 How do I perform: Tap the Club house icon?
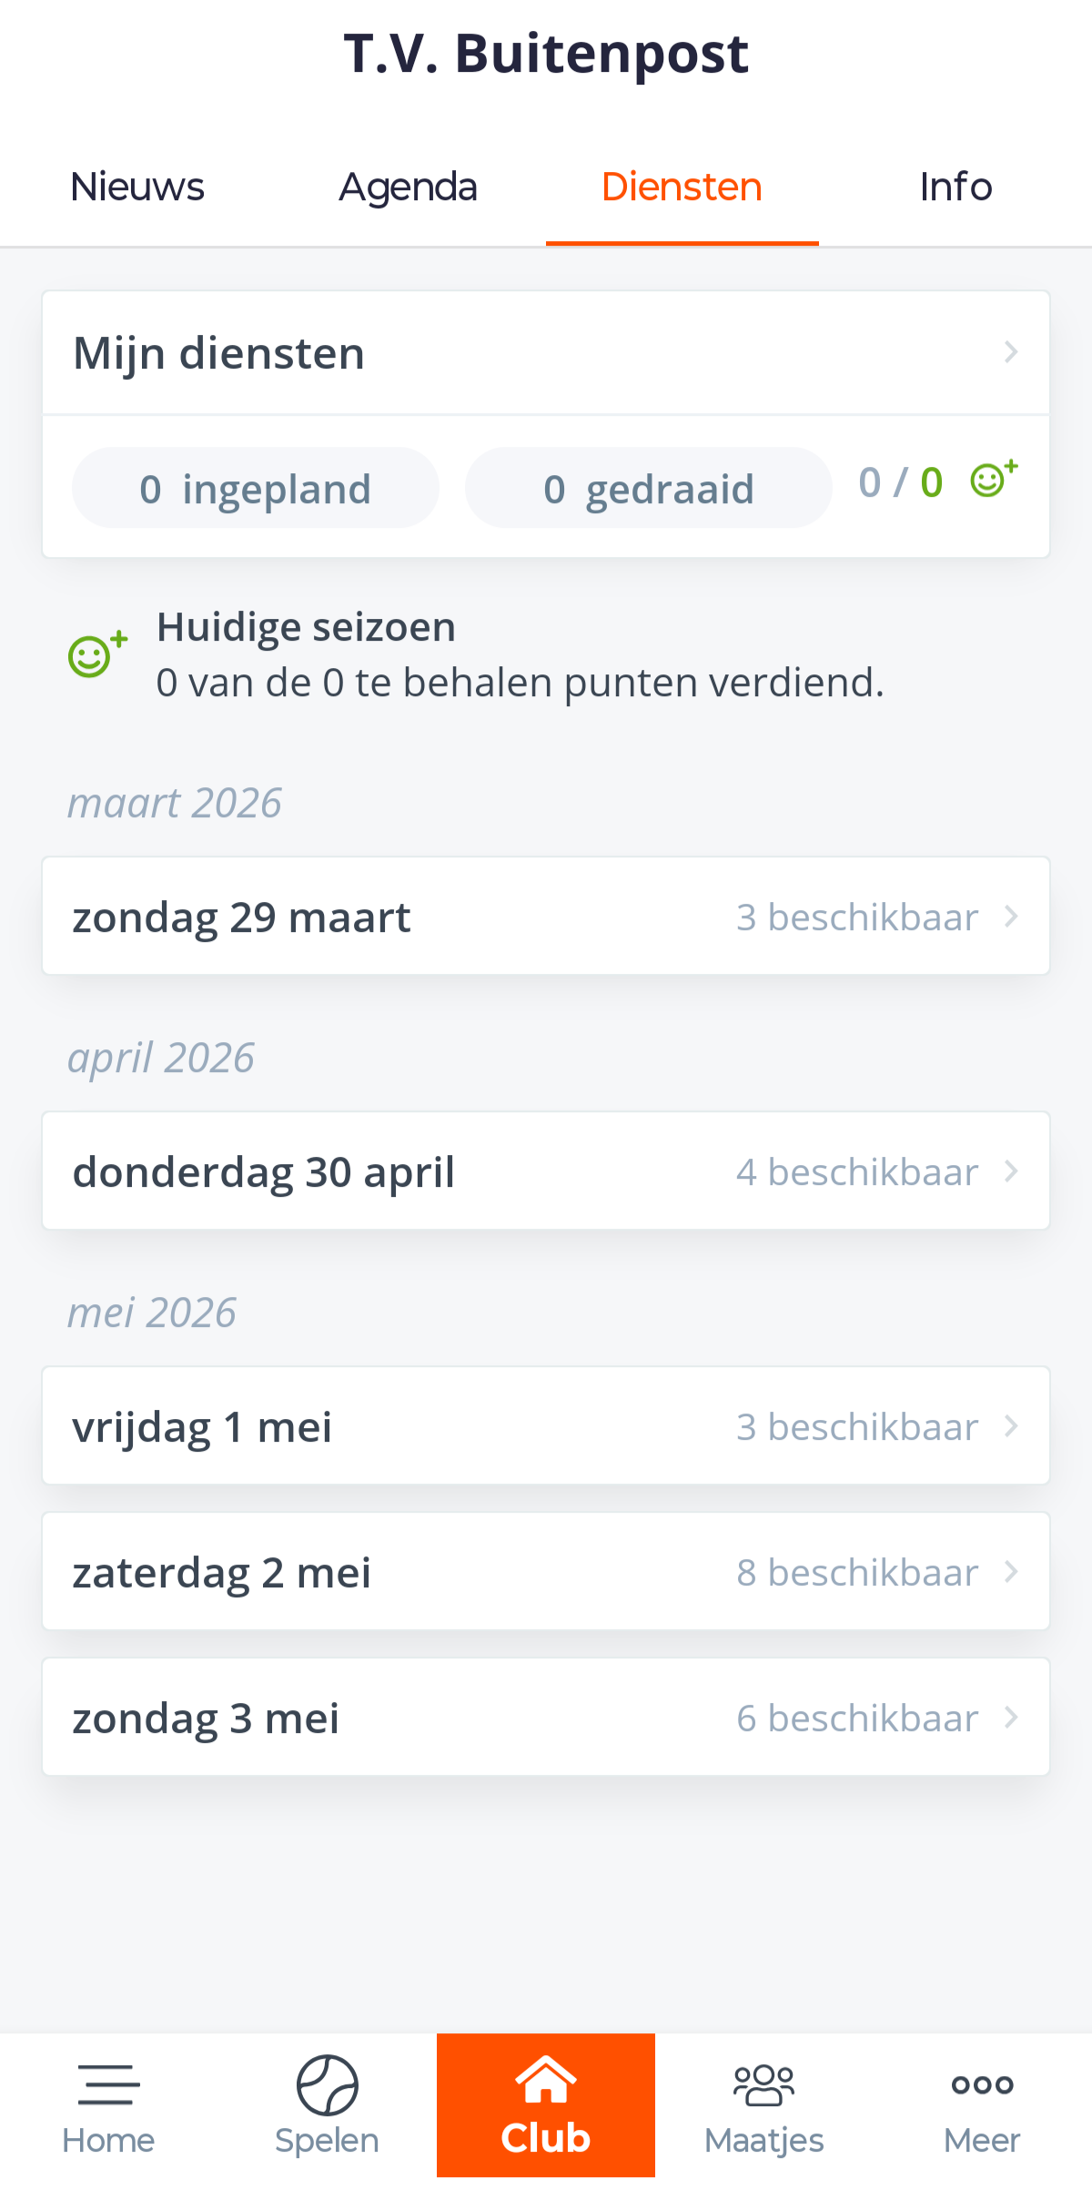(x=546, y=2081)
